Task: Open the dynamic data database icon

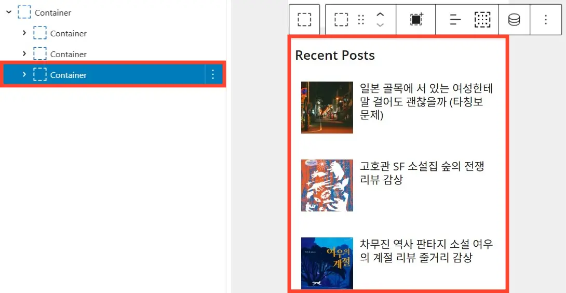Action: [514, 20]
